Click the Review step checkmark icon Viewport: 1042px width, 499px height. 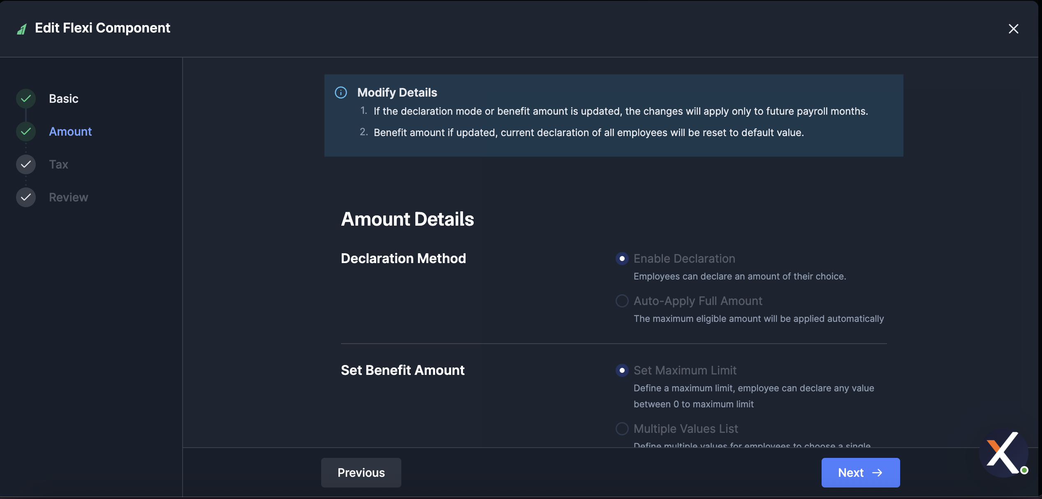pyautogui.click(x=26, y=197)
